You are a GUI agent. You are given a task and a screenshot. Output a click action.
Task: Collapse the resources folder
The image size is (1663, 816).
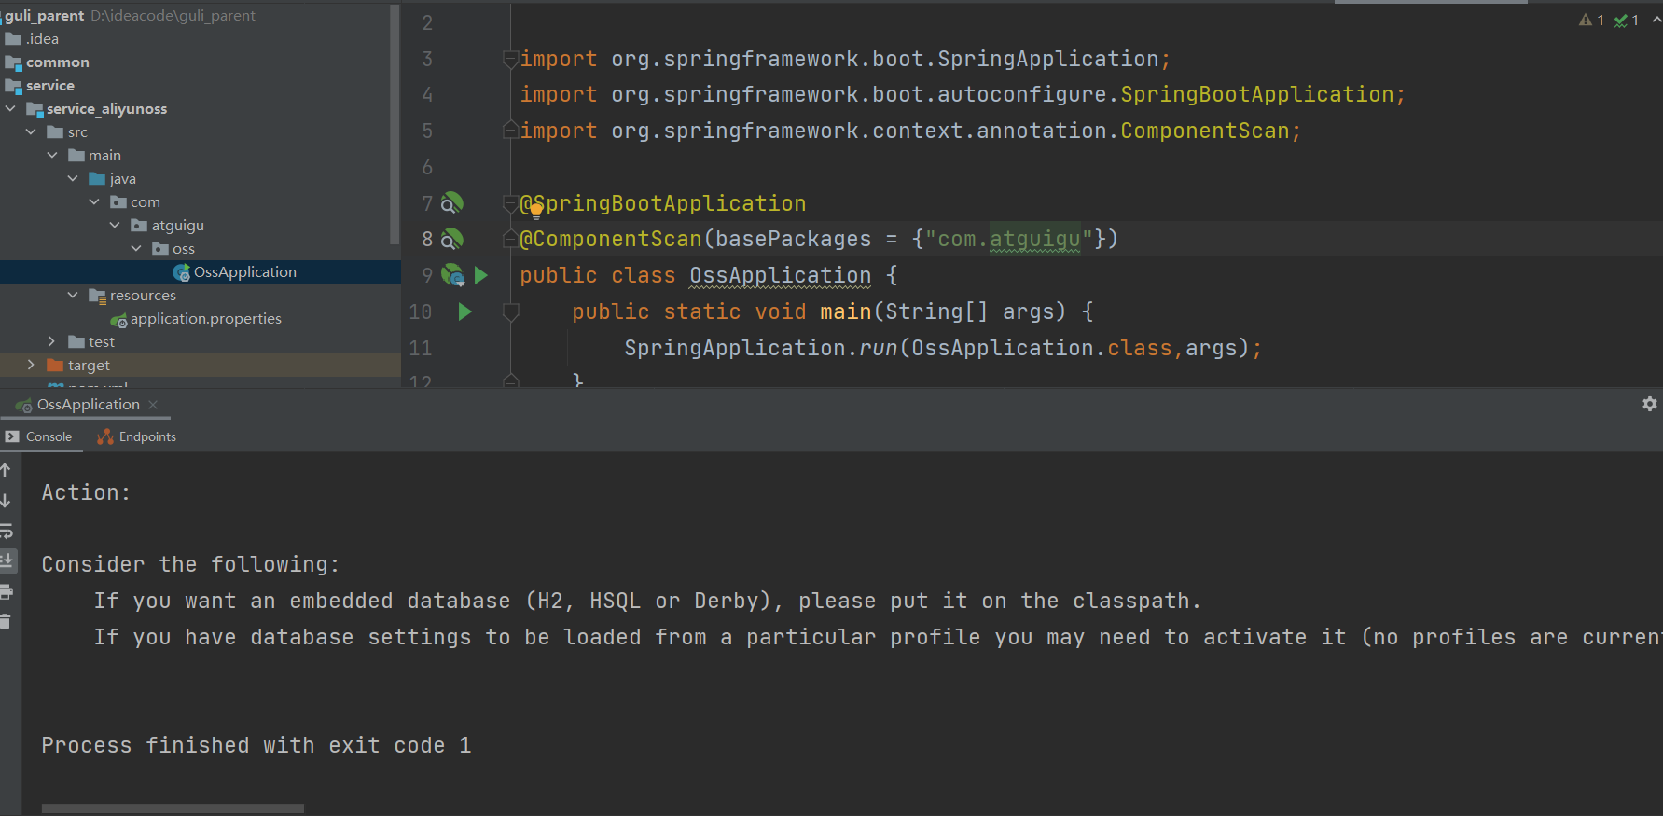[73, 295]
